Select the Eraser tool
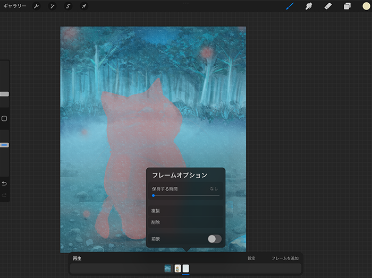This screenshot has height=278, width=372. pyautogui.click(x=327, y=6)
